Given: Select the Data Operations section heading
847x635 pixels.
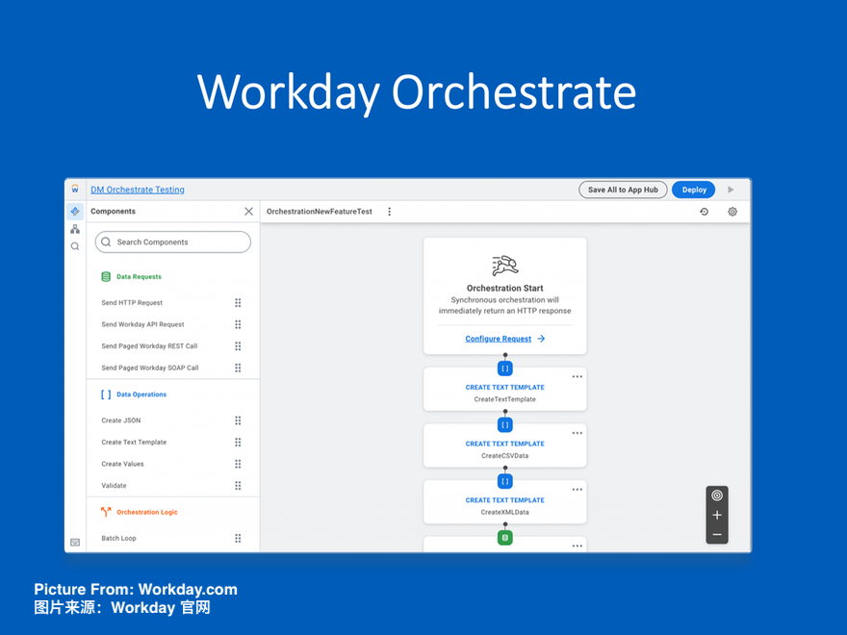Looking at the screenshot, I should [141, 394].
